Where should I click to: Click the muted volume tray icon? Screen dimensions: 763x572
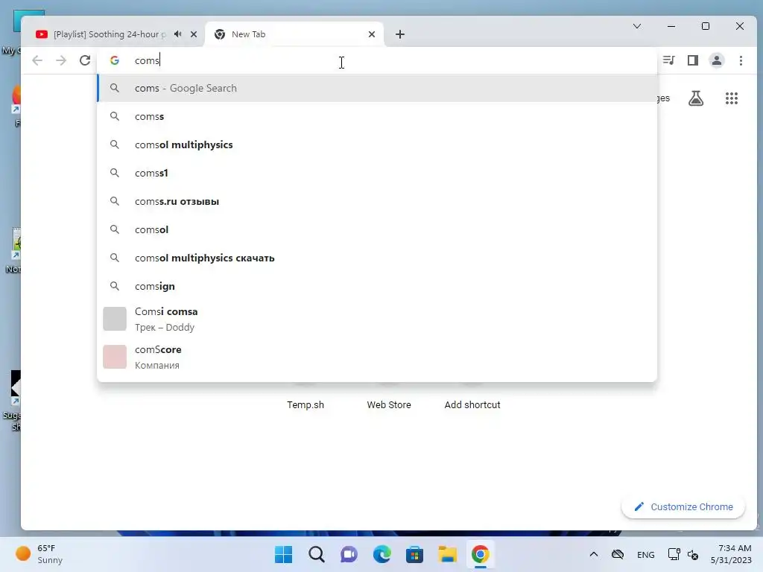click(x=693, y=554)
